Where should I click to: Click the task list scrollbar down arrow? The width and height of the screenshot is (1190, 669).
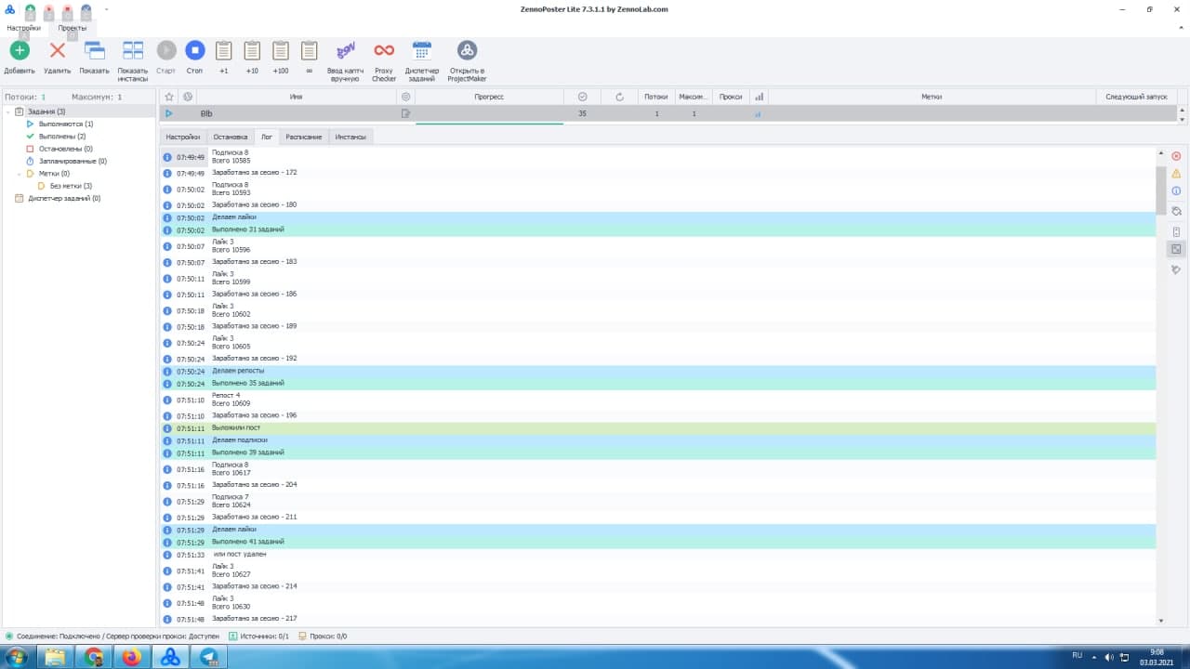[1183, 119]
